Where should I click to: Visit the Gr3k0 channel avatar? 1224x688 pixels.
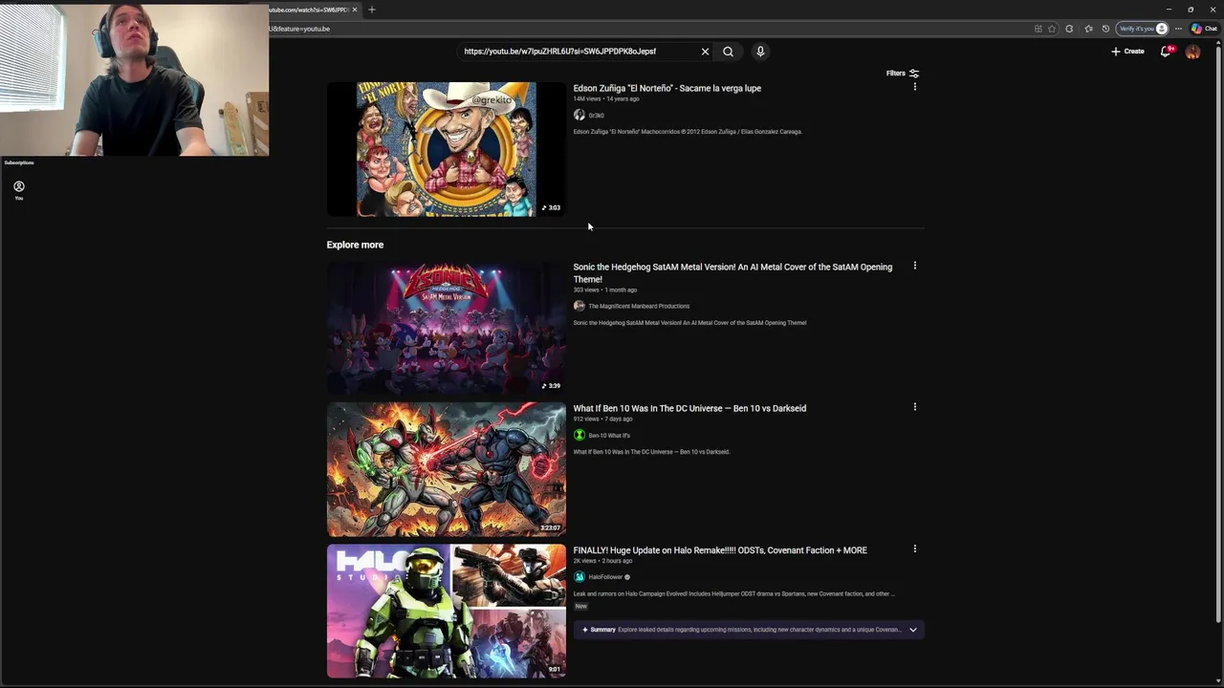coord(579,115)
